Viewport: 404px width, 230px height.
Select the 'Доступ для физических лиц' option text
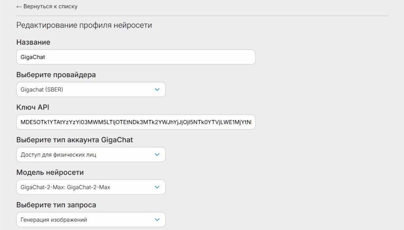click(58, 155)
